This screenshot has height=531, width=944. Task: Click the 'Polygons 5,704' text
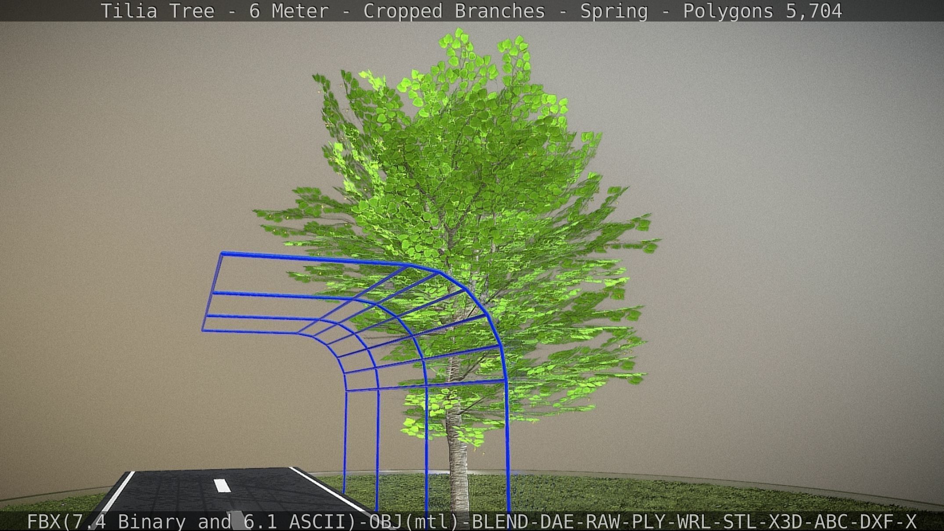point(763,11)
